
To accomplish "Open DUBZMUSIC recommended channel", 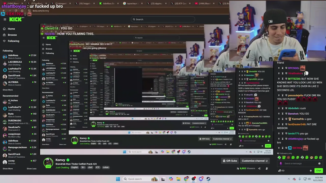I will 20,122.
